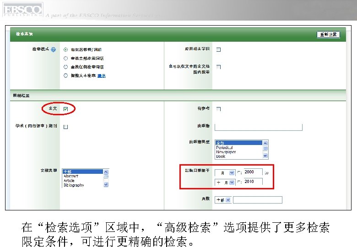This screenshot has width=357, height=247.
Task: Click the end year field showing 2010
Action: (253, 182)
